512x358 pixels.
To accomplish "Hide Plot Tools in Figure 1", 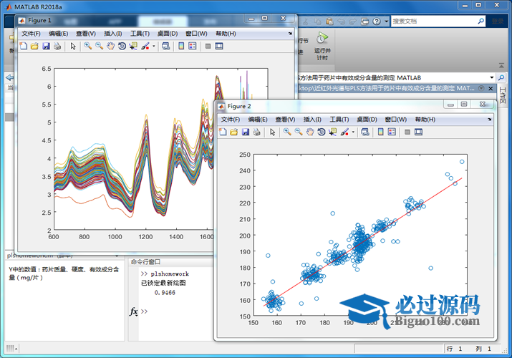I will (x=208, y=46).
